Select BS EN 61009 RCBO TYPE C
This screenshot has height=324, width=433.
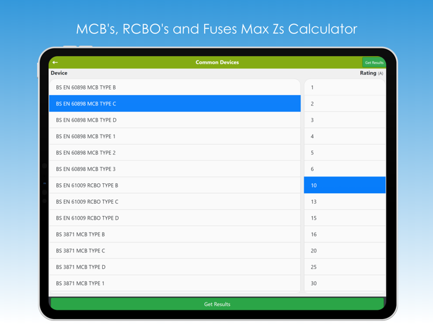tap(174, 202)
